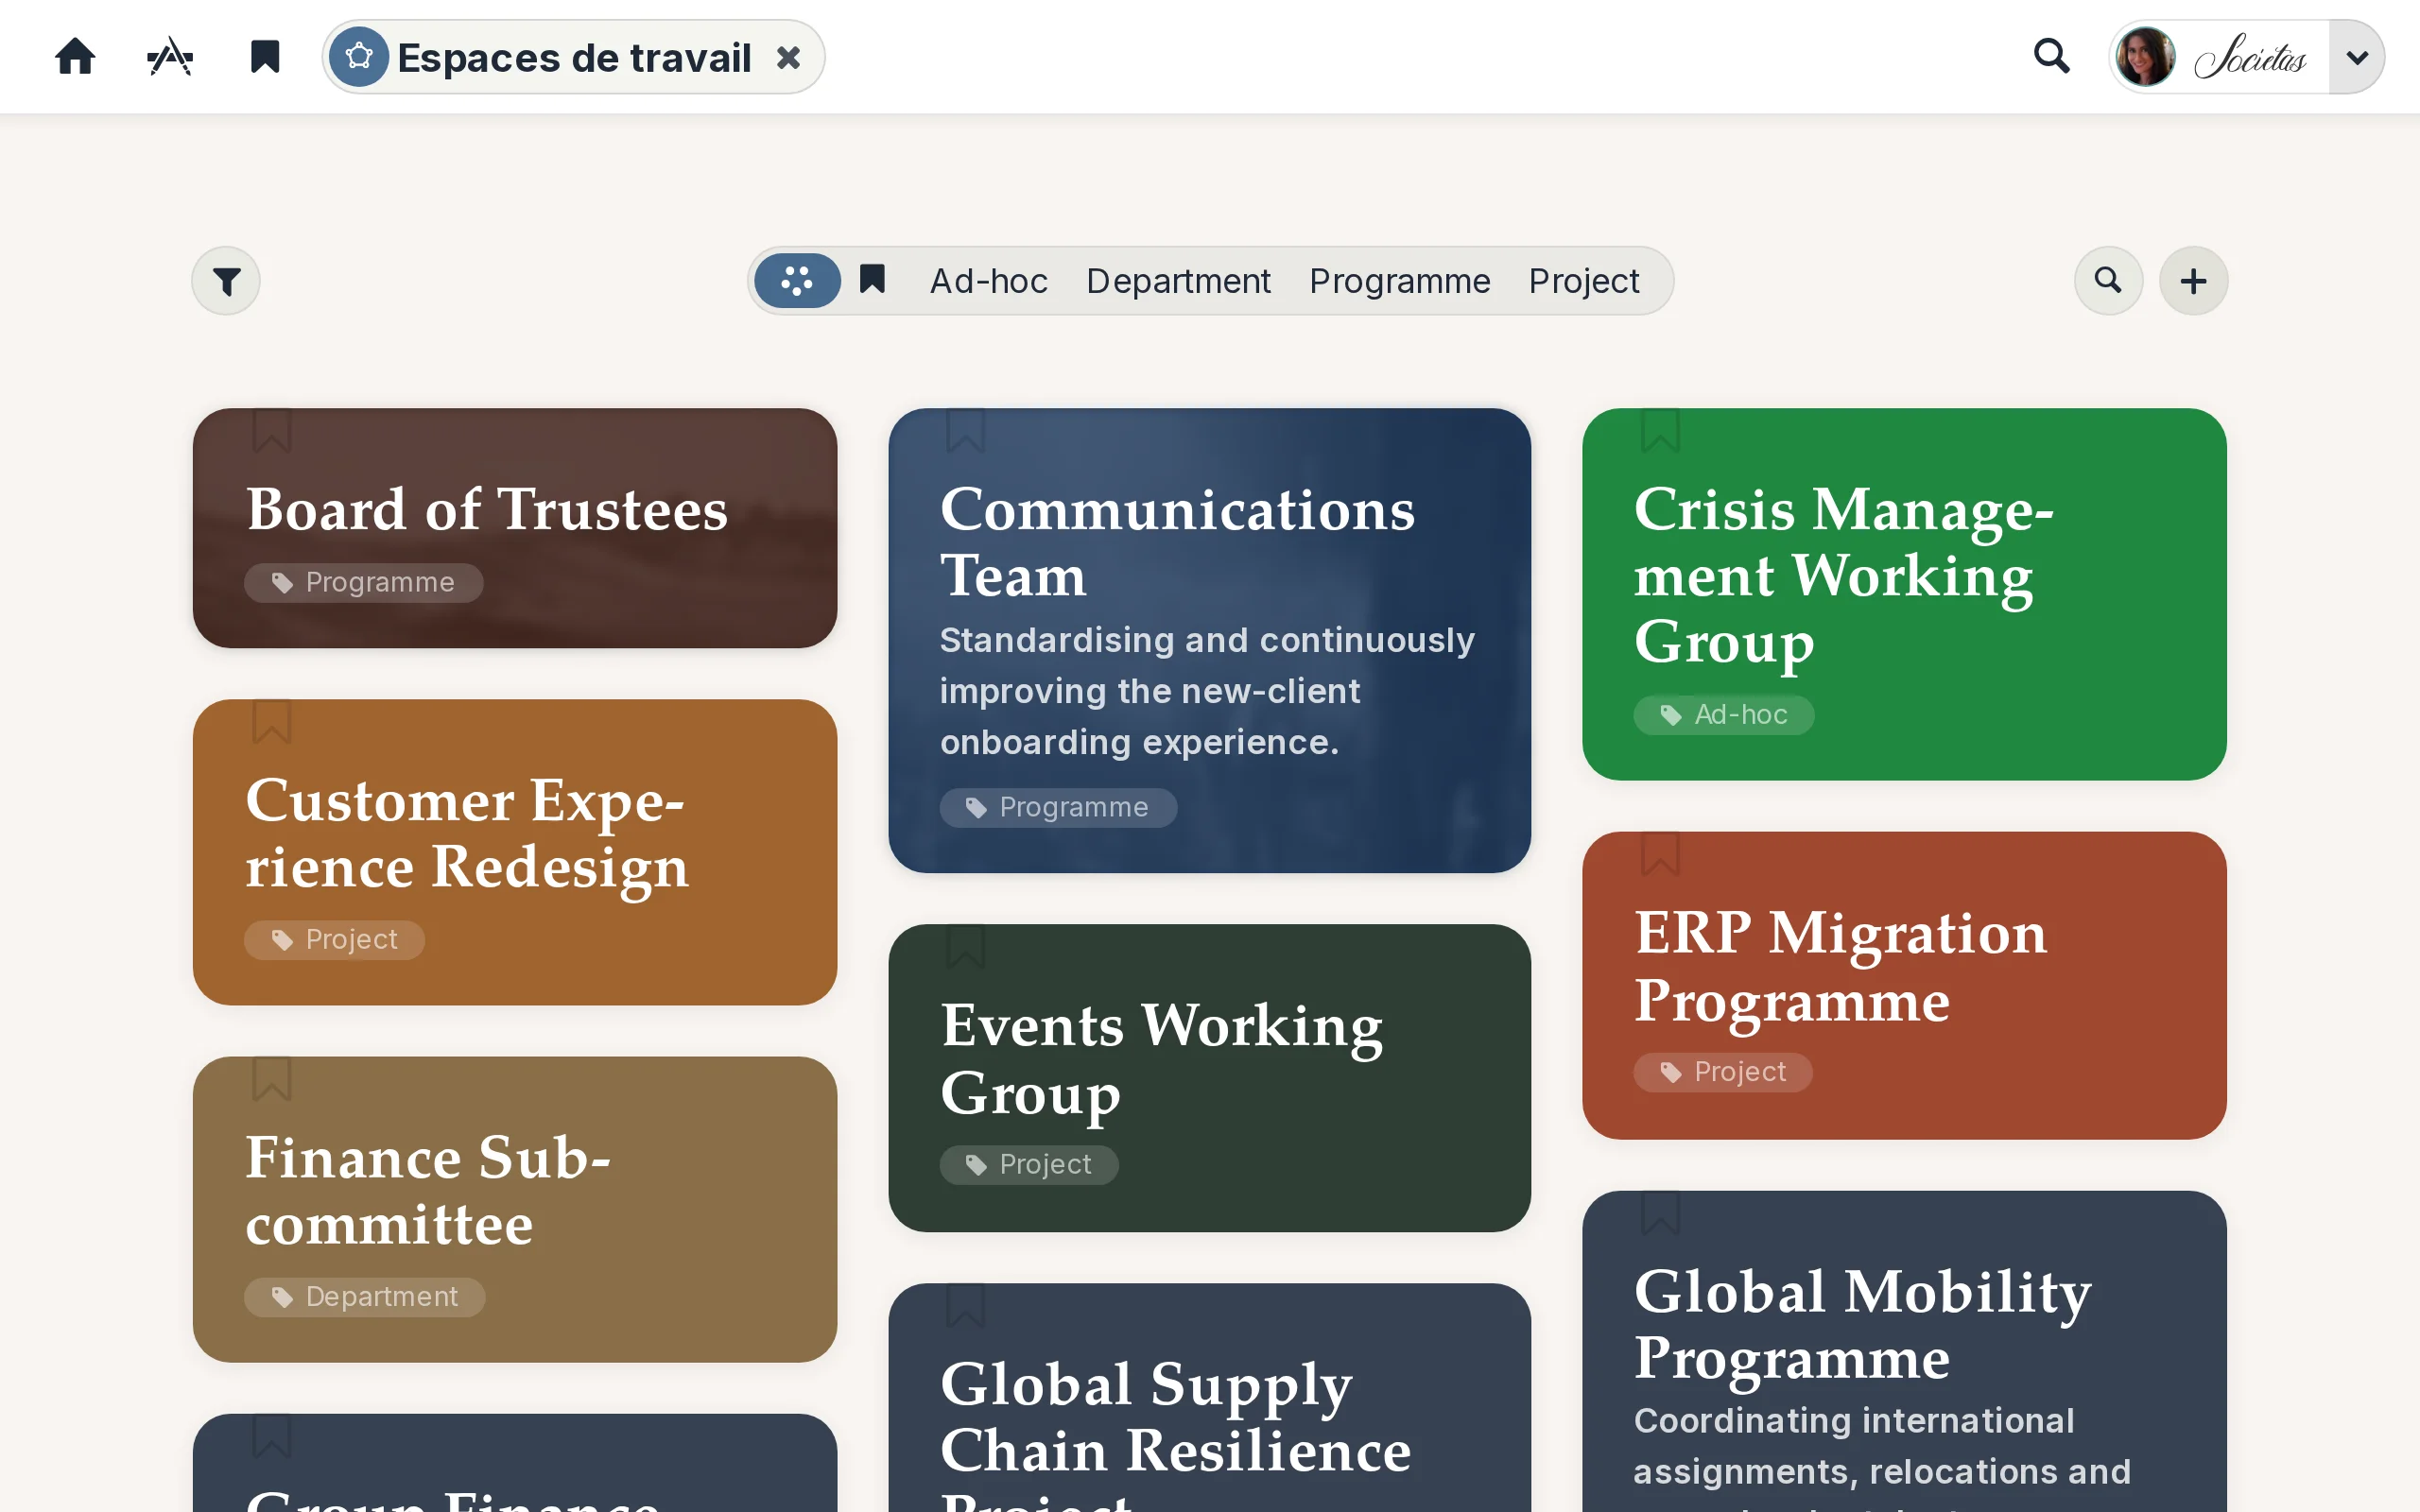The image size is (2420, 1512).
Task: Select the Ad-hoc filter tab
Action: click(x=989, y=281)
